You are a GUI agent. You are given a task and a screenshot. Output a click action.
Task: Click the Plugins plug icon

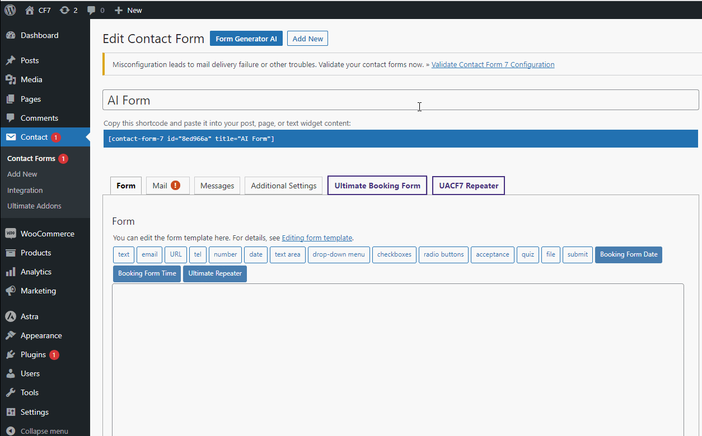click(x=11, y=354)
